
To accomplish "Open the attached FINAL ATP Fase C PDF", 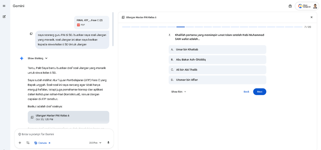I will 92,22.
